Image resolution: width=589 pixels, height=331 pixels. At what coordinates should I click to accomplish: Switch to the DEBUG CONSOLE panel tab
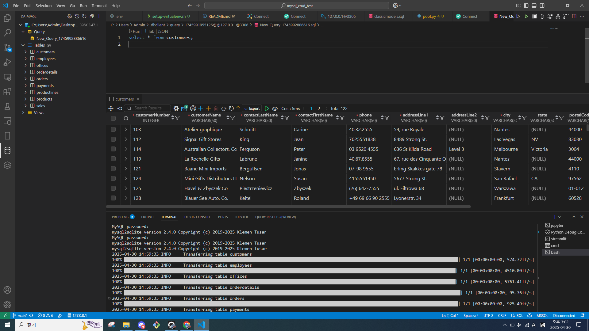point(197,217)
